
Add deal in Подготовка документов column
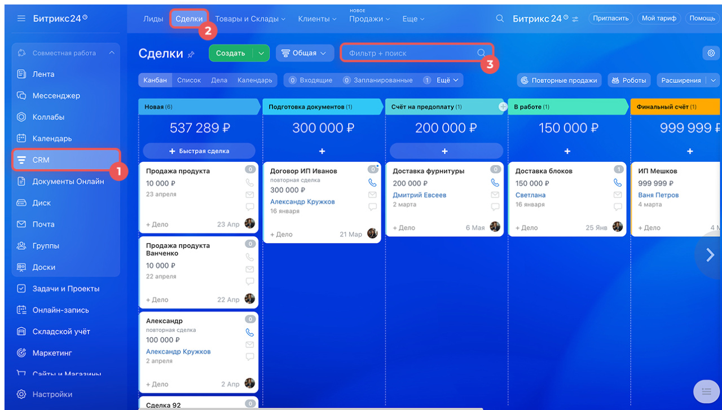click(x=322, y=151)
